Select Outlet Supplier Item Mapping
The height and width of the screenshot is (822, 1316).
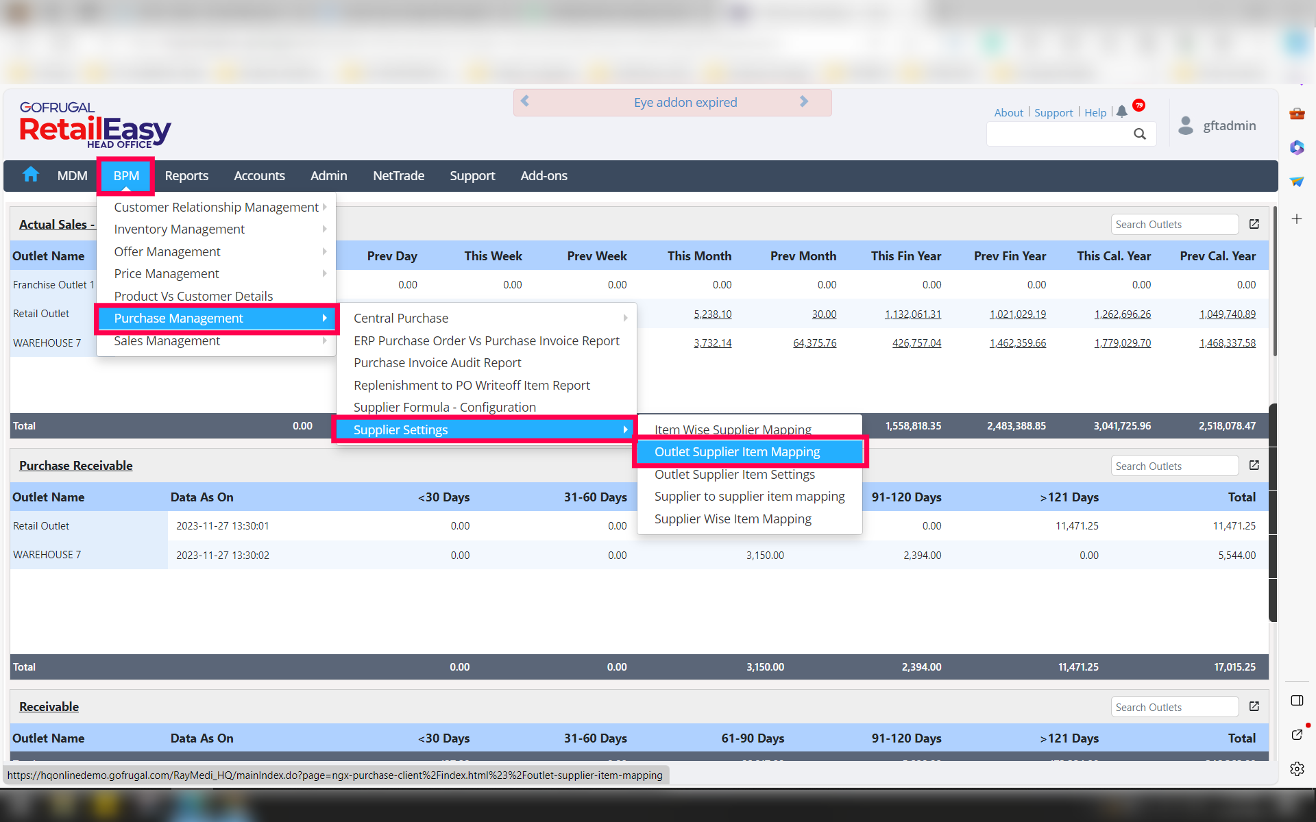[x=737, y=452]
